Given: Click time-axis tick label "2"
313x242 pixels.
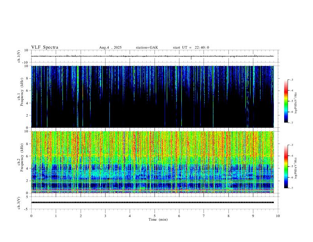Looking at the screenshot, I should pos(81,216).
